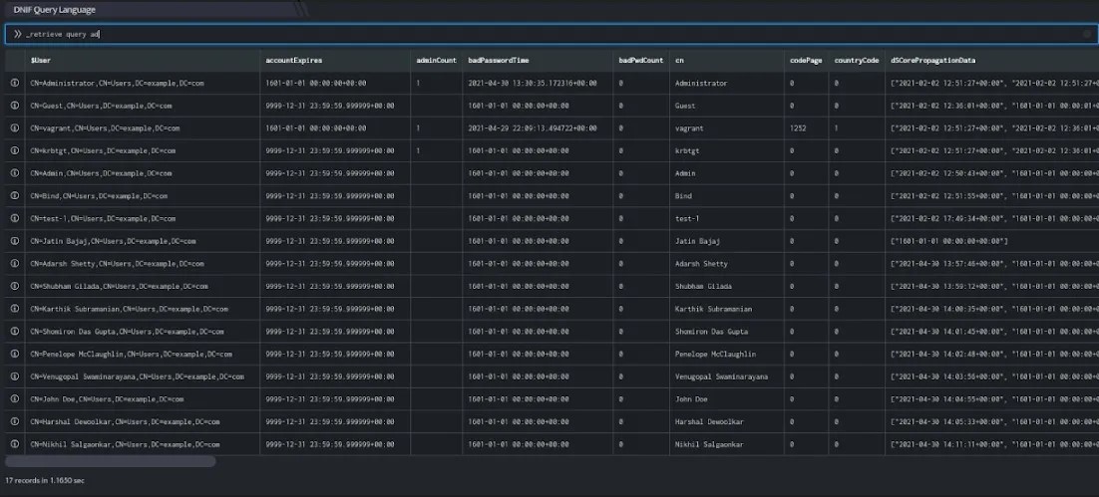
Task: Open info icon for Shomiron Das Gupta row
Action: [x=15, y=331]
